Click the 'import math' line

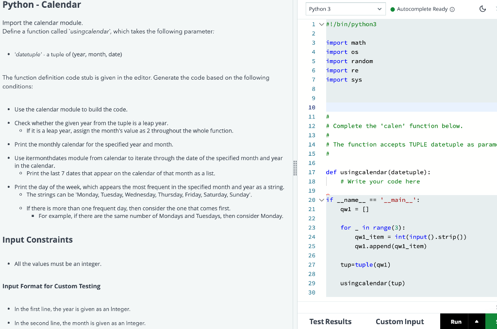[x=346, y=43]
